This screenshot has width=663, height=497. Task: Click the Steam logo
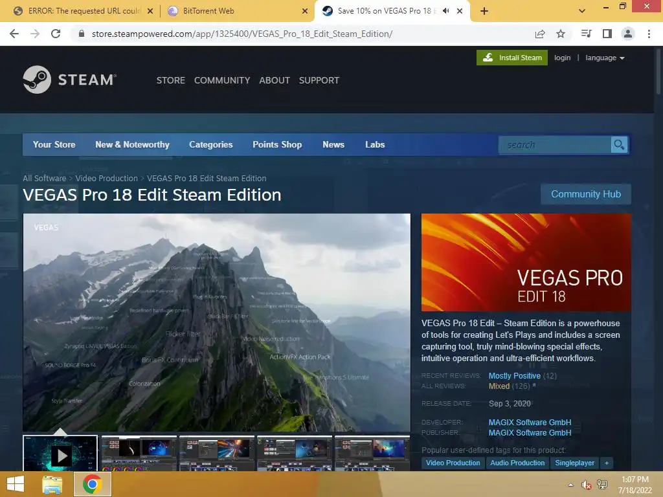coord(70,80)
